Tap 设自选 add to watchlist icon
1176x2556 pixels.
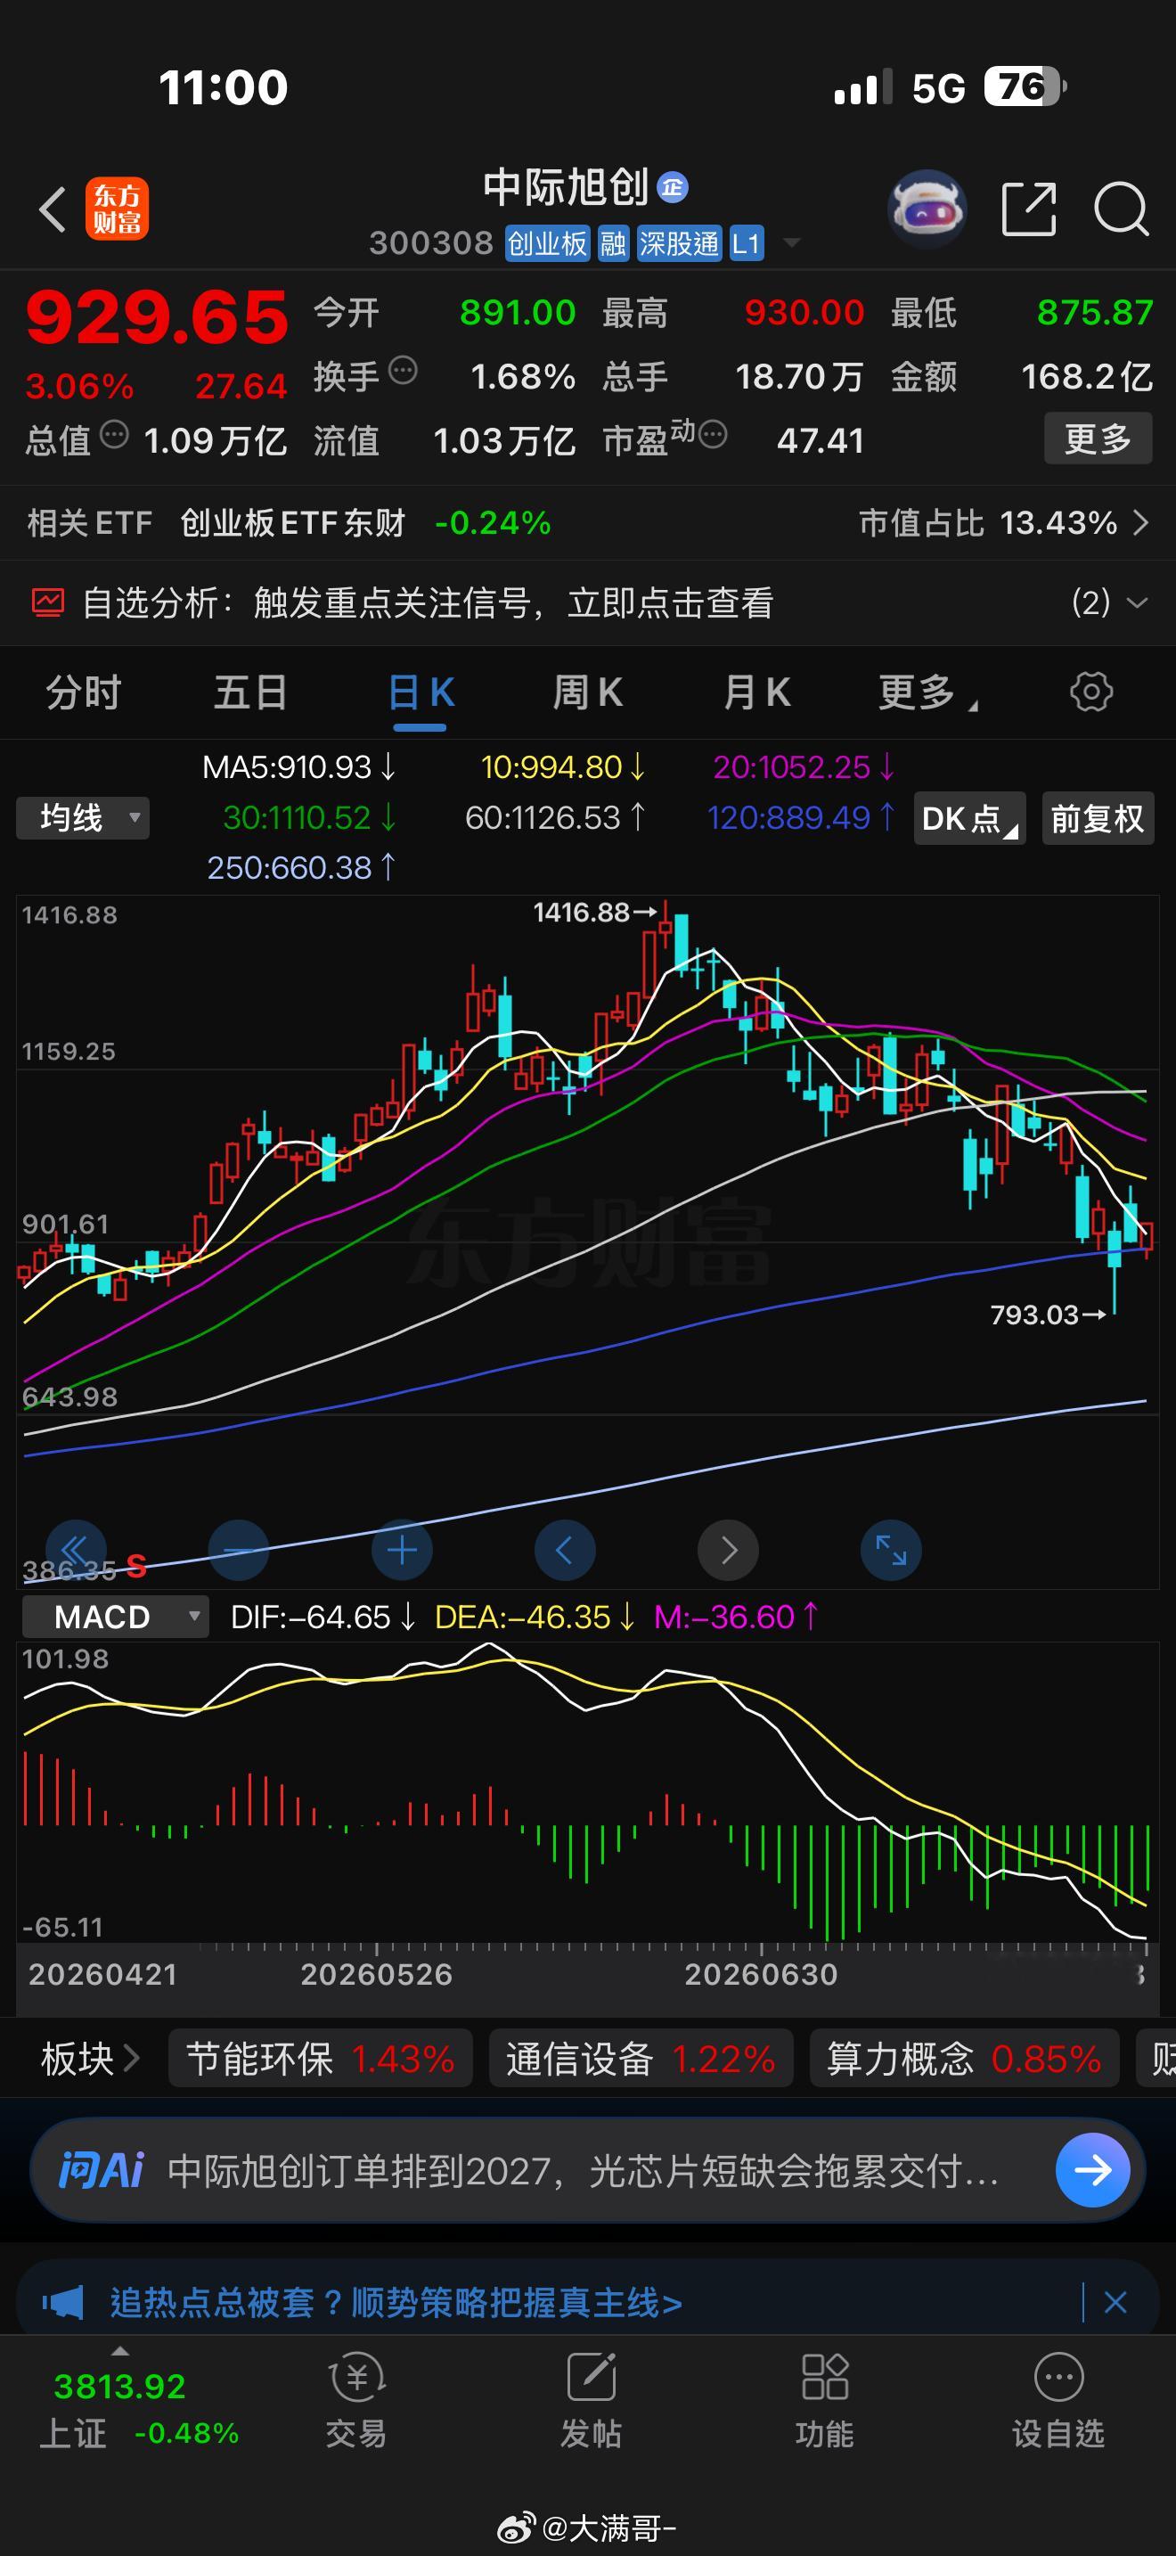[x=1059, y=2378]
